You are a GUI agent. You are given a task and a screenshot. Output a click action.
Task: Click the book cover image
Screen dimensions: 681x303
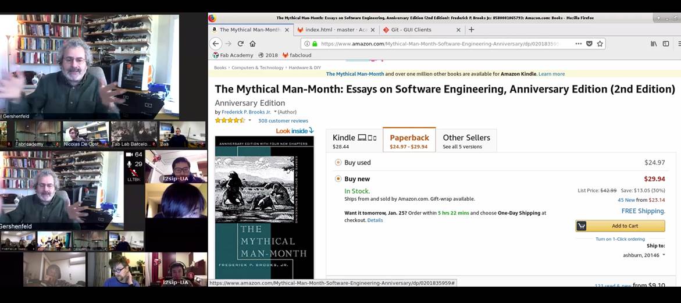[264, 208]
